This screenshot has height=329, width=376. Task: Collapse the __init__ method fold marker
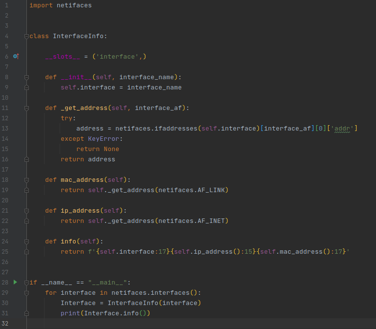click(26, 77)
